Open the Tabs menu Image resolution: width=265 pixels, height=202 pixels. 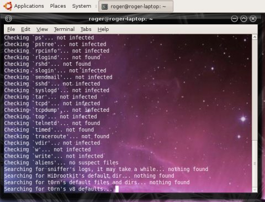pyautogui.click(x=86, y=29)
